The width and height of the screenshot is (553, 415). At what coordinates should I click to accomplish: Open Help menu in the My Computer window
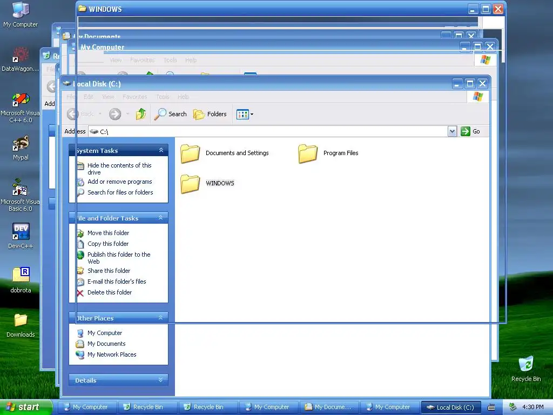[191, 60]
